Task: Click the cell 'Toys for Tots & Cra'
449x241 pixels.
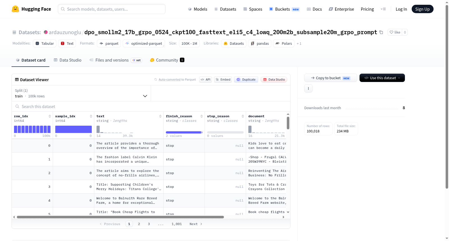Action: coord(267,187)
